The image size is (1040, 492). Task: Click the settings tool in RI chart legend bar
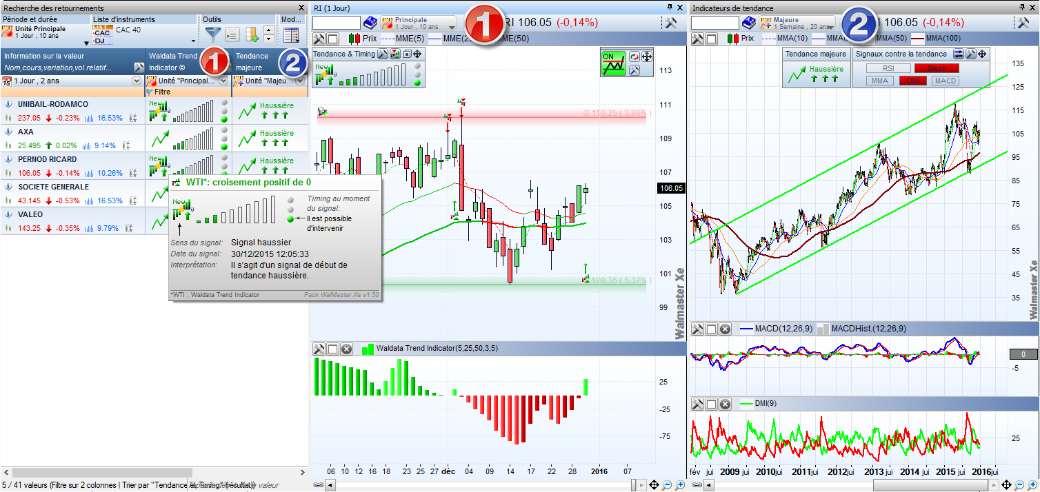[319, 39]
